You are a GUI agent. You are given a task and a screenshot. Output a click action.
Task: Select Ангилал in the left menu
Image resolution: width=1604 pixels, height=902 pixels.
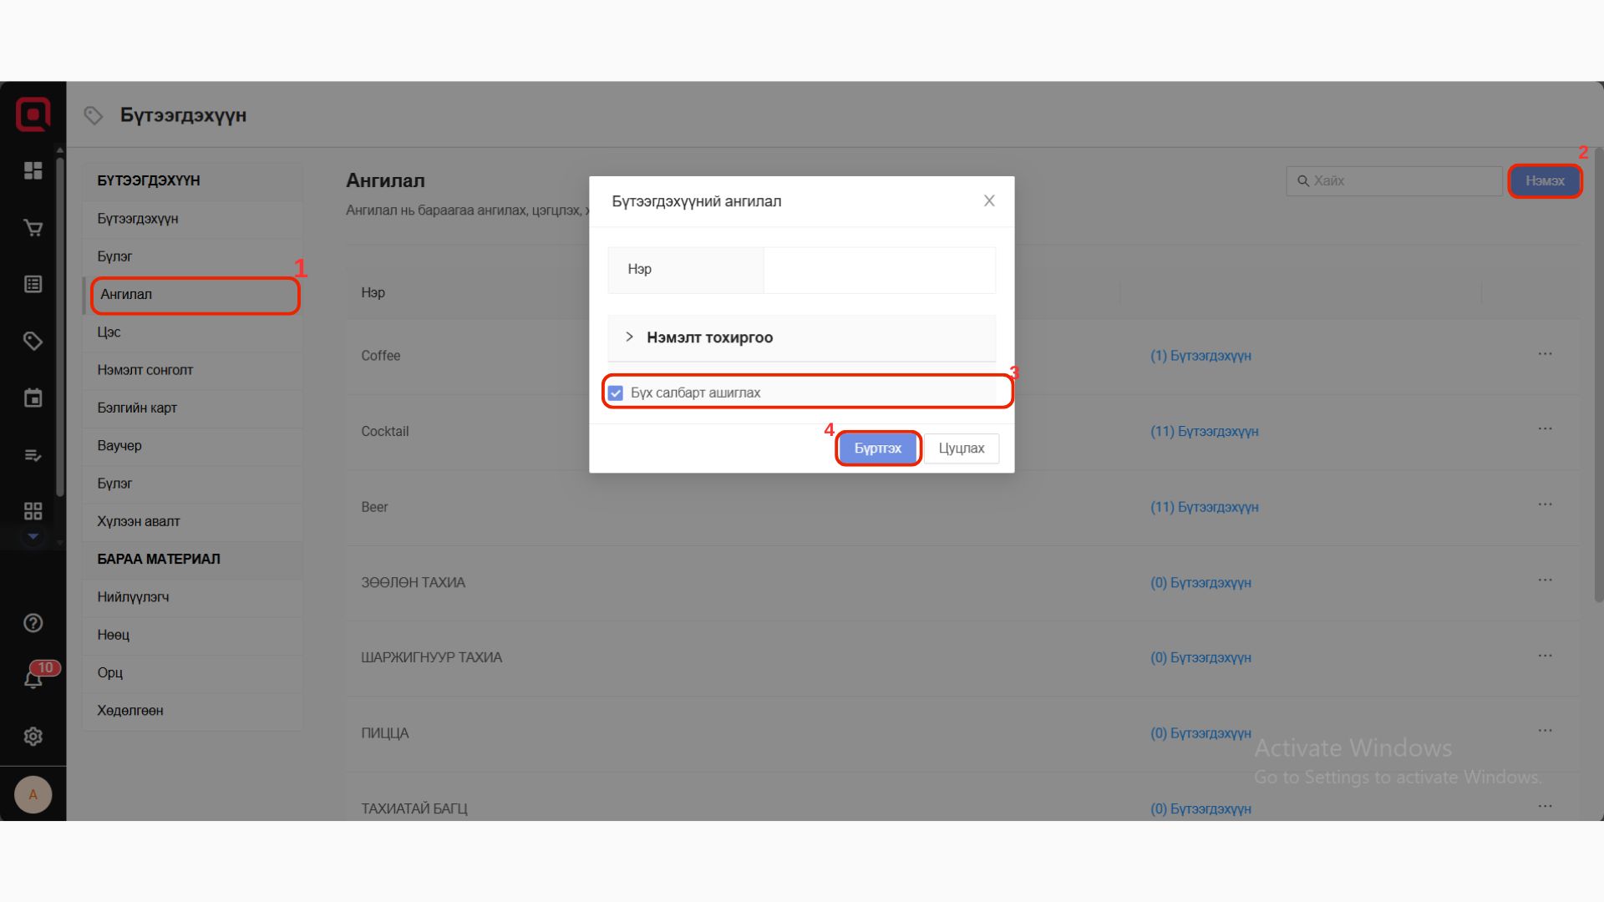[x=194, y=295]
